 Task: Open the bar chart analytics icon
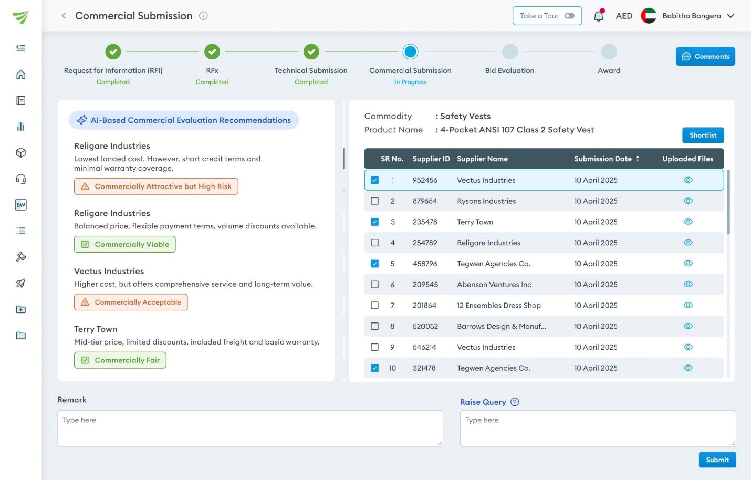click(x=21, y=127)
